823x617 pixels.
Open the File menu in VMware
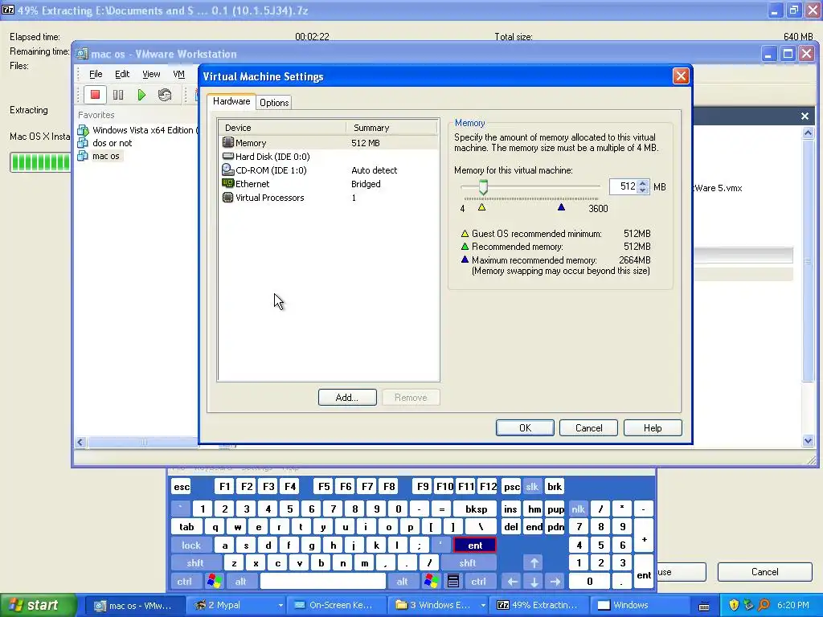point(96,74)
